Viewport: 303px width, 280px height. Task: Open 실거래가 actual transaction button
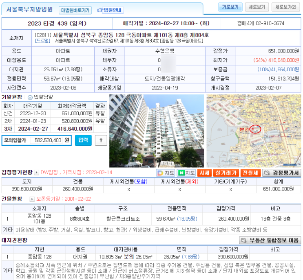tap(226, 173)
